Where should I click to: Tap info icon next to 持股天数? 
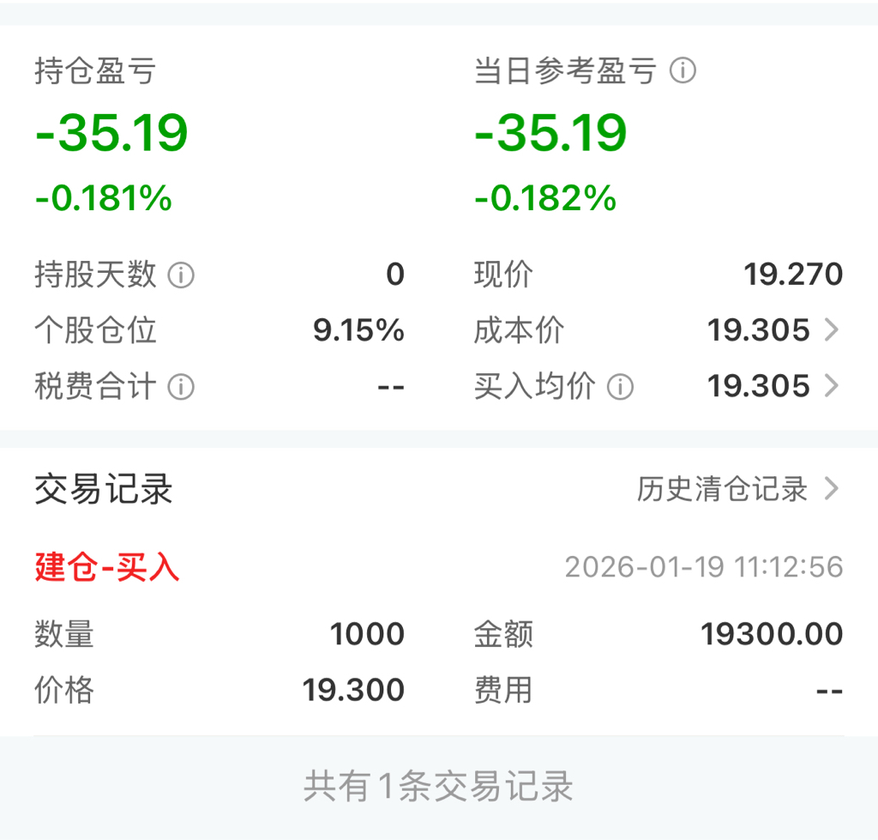pyautogui.click(x=181, y=275)
